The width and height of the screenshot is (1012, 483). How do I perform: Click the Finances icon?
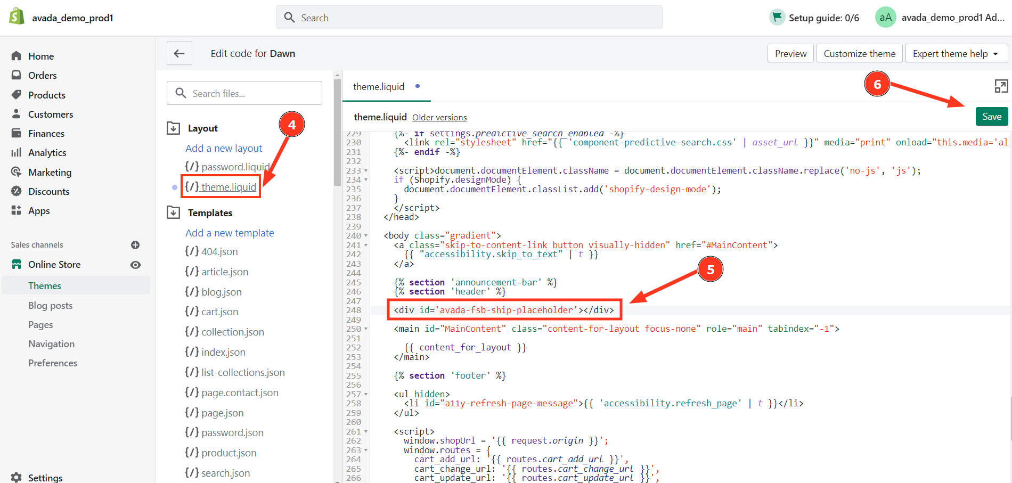coord(17,133)
